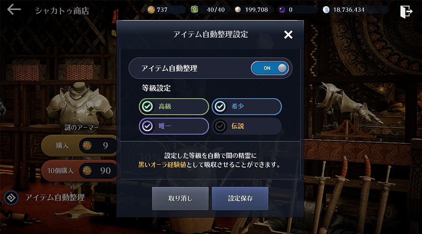Tap the green stamina icon showing 40/40
The width and height of the screenshot is (422, 234).
(x=194, y=10)
